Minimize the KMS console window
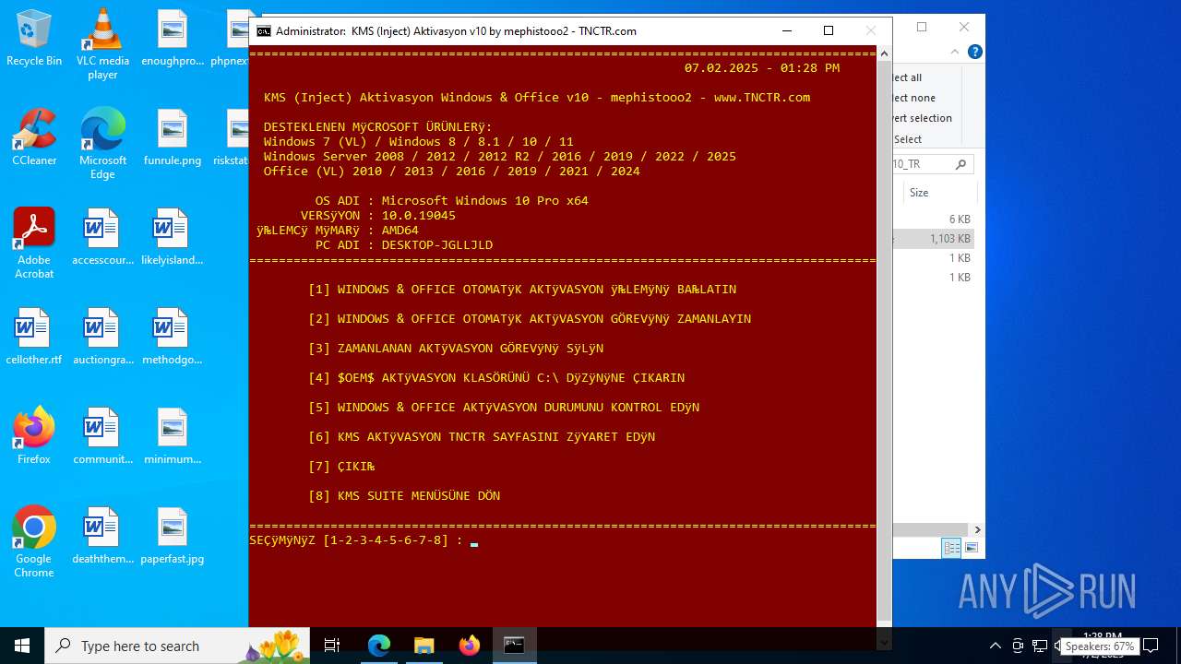 click(x=786, y=30)
